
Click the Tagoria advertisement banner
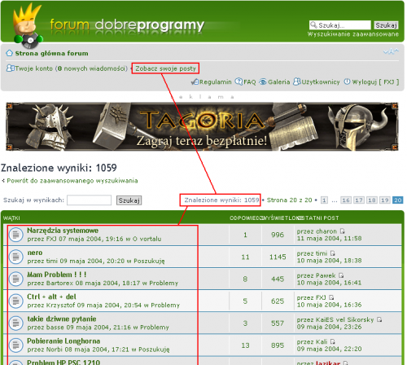202,126
